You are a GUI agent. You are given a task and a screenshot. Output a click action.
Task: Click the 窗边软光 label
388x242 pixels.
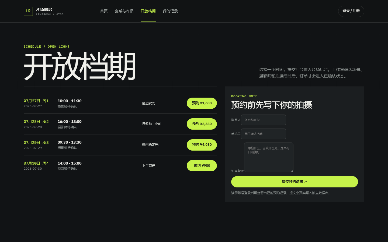coord(148,103)
